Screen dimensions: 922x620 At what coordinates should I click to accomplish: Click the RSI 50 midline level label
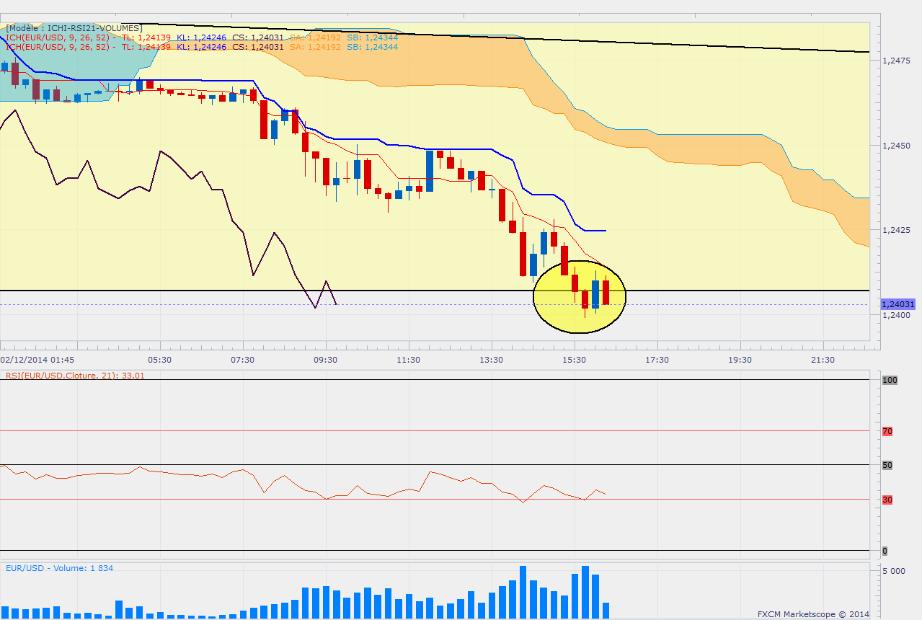pyautogui.click(x=887, y=465)
